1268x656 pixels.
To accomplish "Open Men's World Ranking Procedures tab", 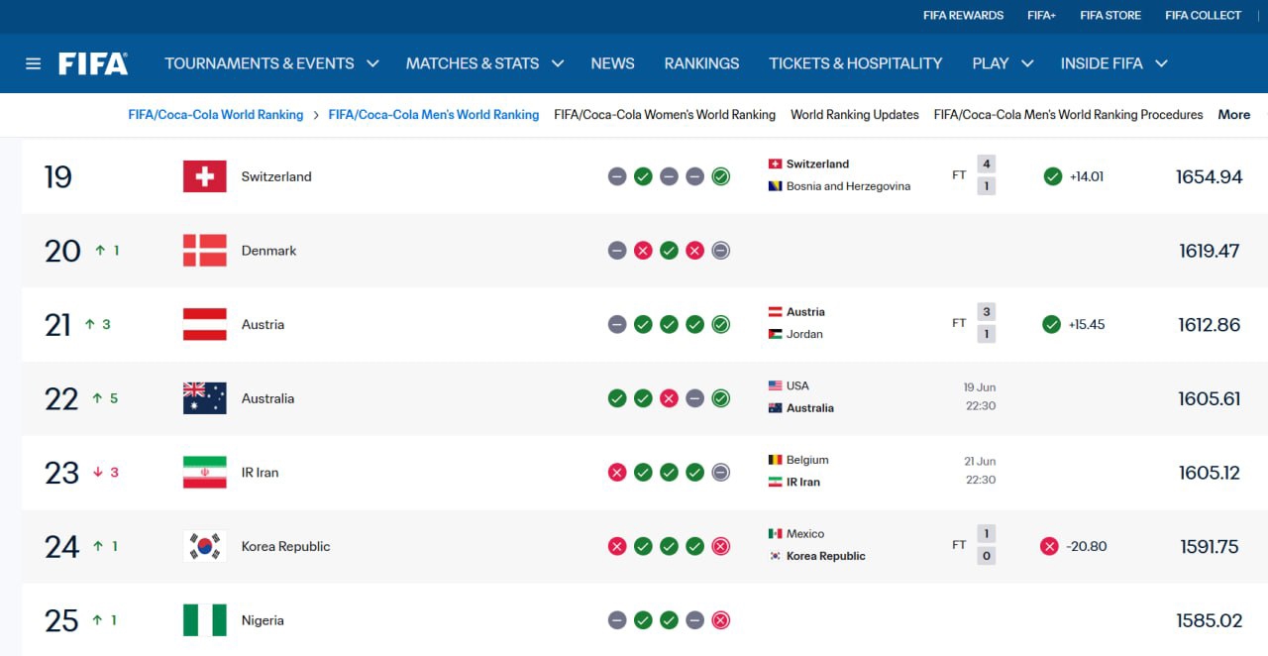I will [x=1068, y=115].
